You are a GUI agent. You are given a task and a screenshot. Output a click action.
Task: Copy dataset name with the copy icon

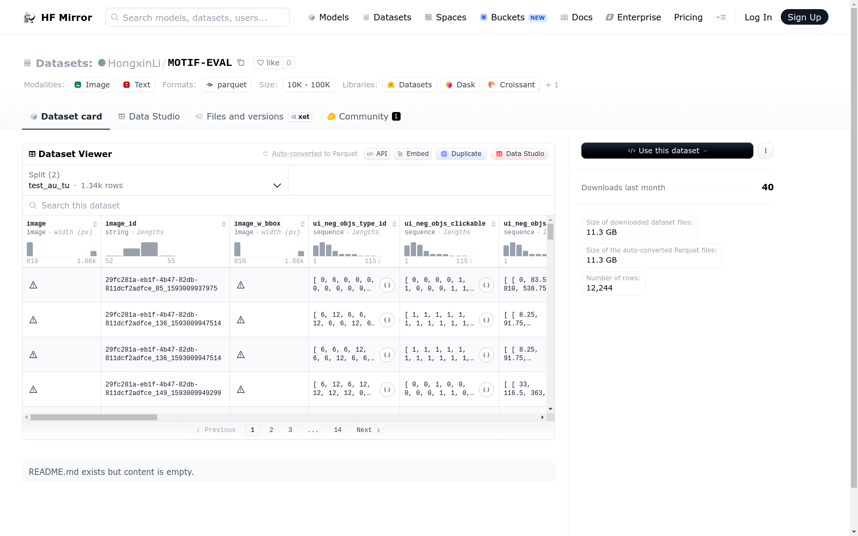click(x=241, y=63)
